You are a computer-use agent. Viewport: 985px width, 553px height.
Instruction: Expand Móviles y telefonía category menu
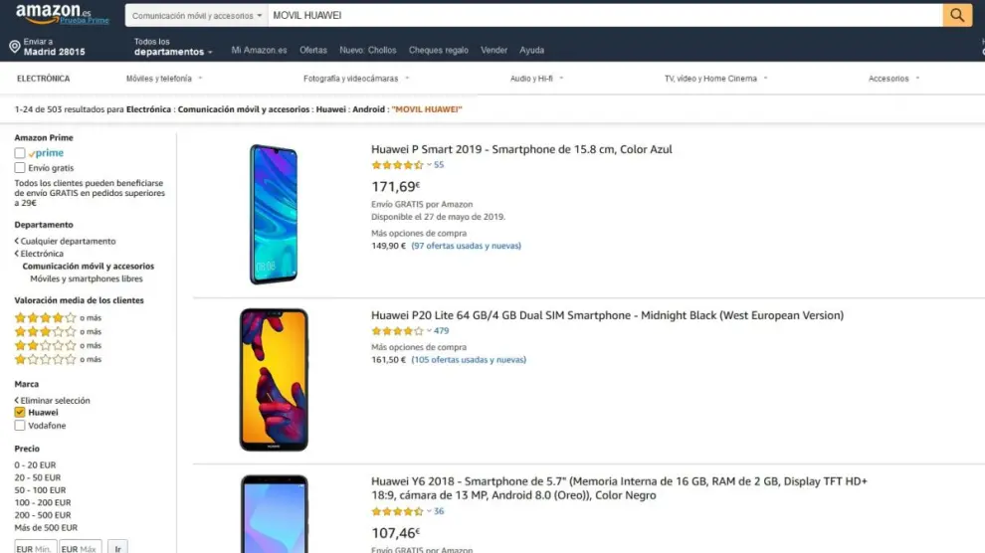pyautogui.click(x=164, y=79)
